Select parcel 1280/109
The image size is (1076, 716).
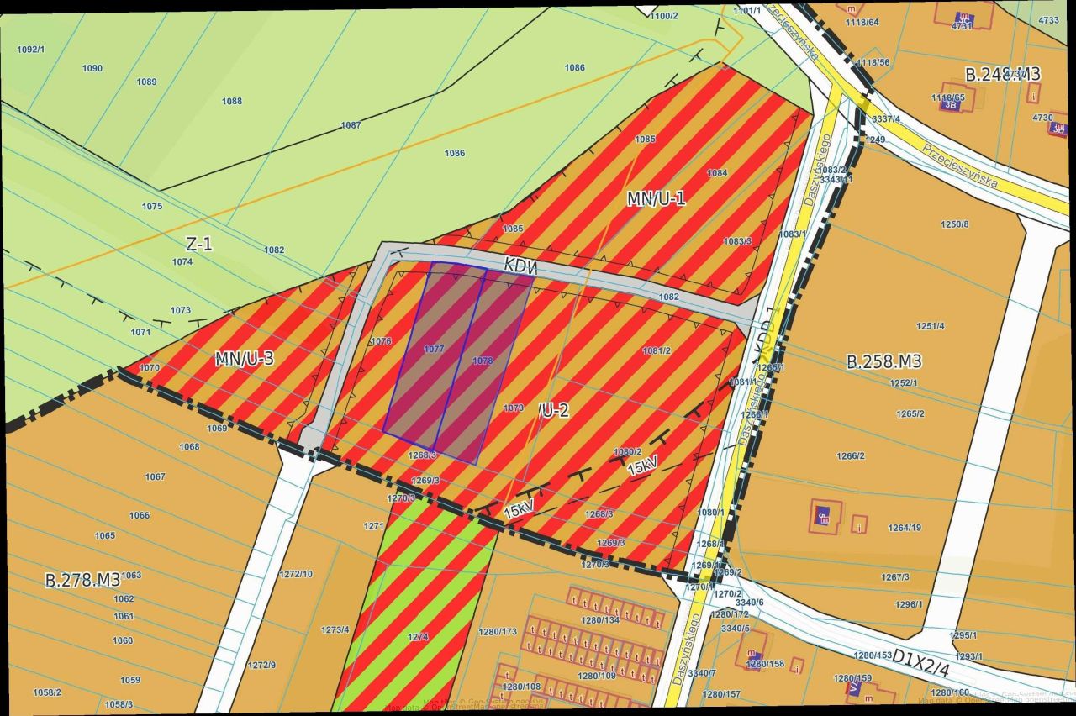[597, 675]
